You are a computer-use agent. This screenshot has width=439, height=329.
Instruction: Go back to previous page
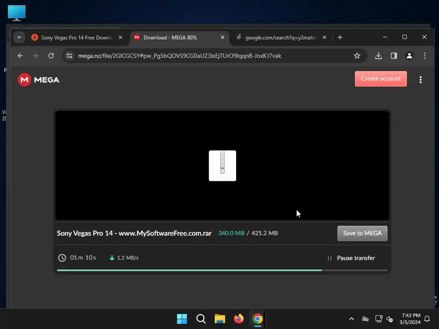click(x=20, y=56)
